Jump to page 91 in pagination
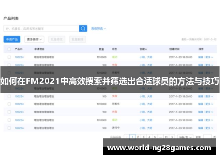Image resolution: width=220 pixels, height=159 pixels. tap(166, 137)
